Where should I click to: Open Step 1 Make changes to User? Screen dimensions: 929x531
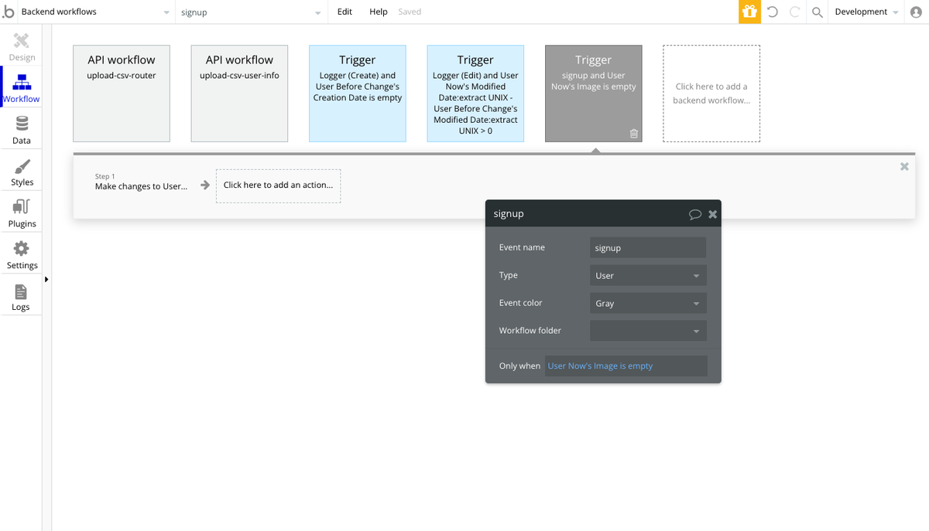[141, 182]
